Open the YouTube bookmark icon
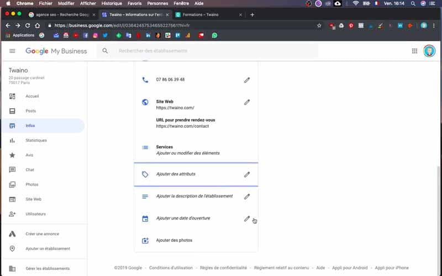This screenshot has height=276, width=442. [x=76, y=35]
